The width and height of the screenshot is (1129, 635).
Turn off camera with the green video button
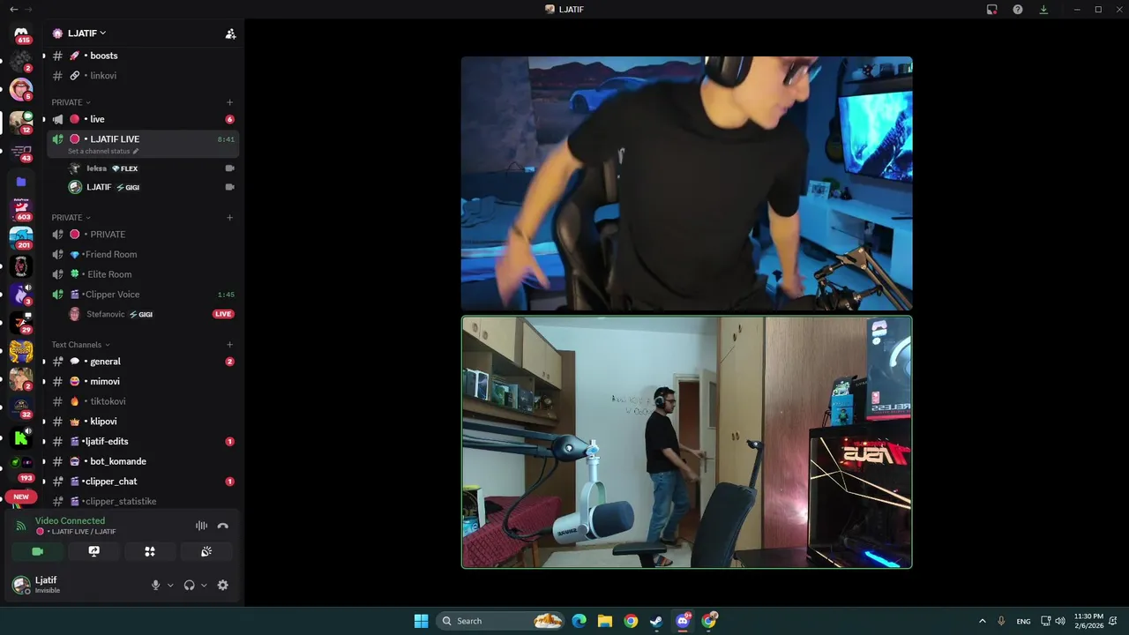click(37, 551)
